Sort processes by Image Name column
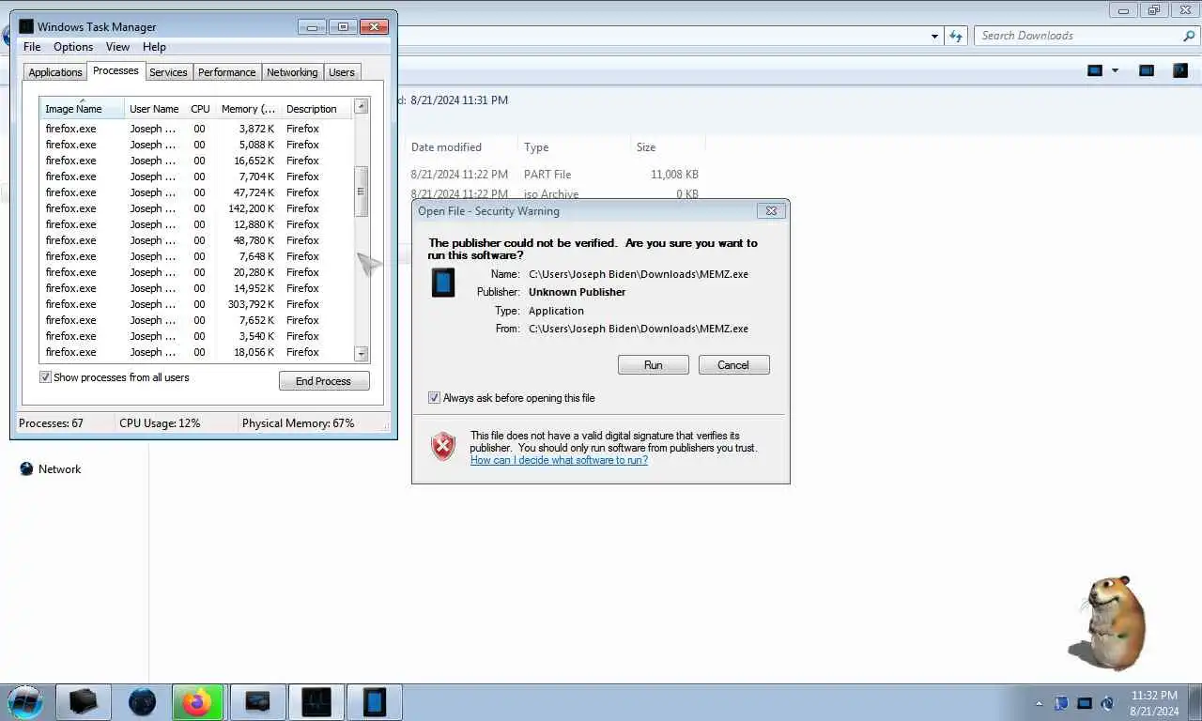The width and height of the screenshot is (1202, 721). point(82,108)
